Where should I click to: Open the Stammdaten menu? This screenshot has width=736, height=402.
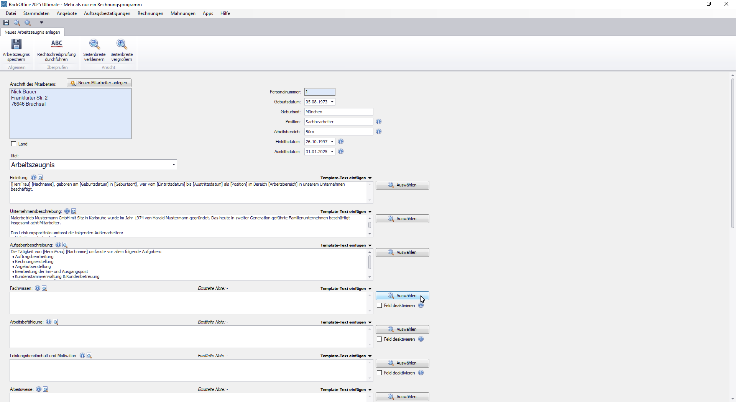(36, 13)
